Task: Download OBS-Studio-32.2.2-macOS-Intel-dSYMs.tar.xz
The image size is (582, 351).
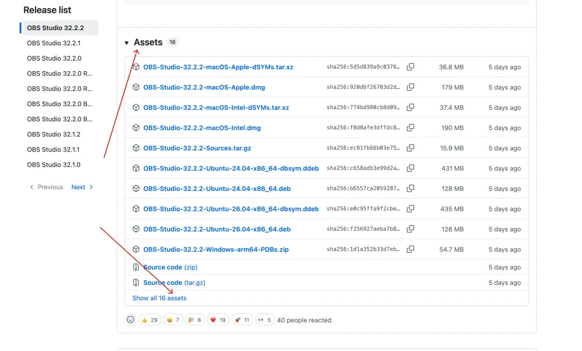Action: (216, 108)
